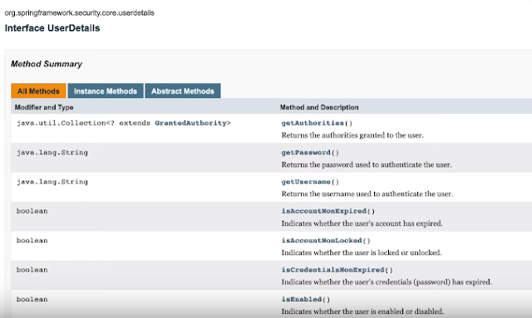Open the isCredentialsNonExpired() method link
This screenshot has width=532, height=318.
click(x=332, y=270)
